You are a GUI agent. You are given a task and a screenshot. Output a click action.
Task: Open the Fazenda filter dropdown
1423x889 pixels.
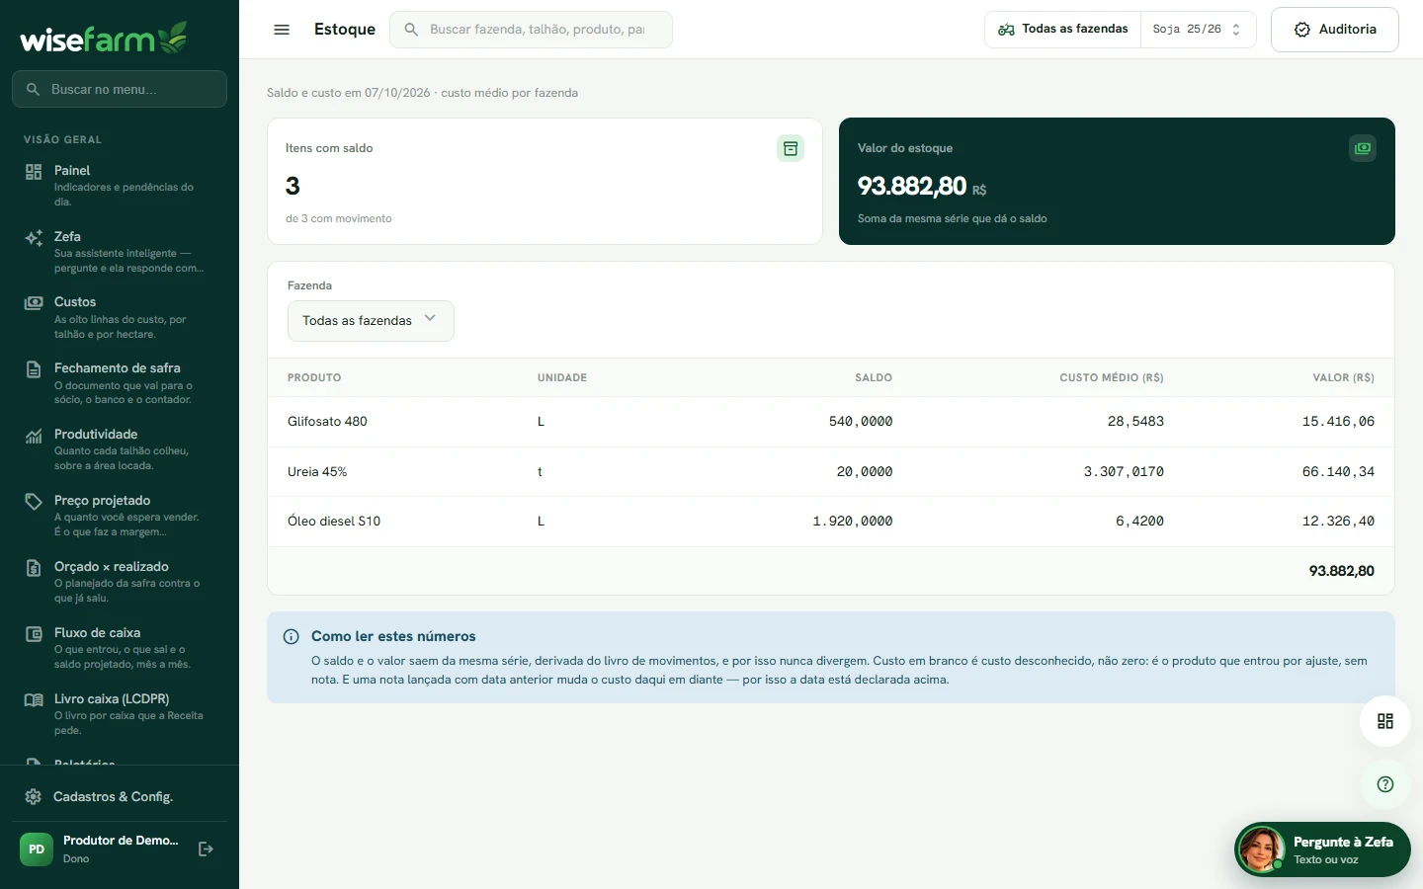click(371, 321)
